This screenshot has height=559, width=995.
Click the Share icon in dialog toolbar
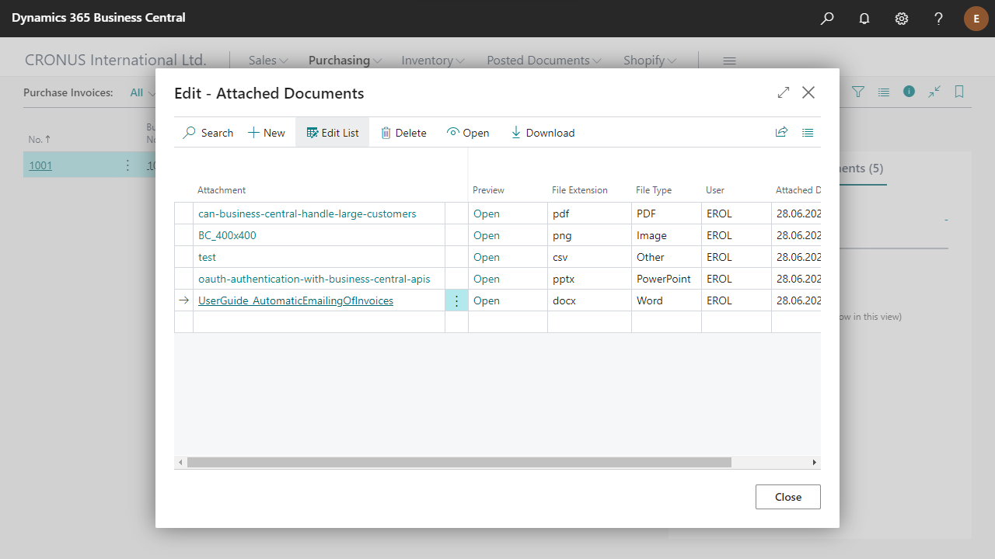coord(781,133)
